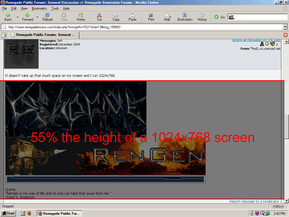Open the Bookmarks menu in menu bar

click(39, 8)
